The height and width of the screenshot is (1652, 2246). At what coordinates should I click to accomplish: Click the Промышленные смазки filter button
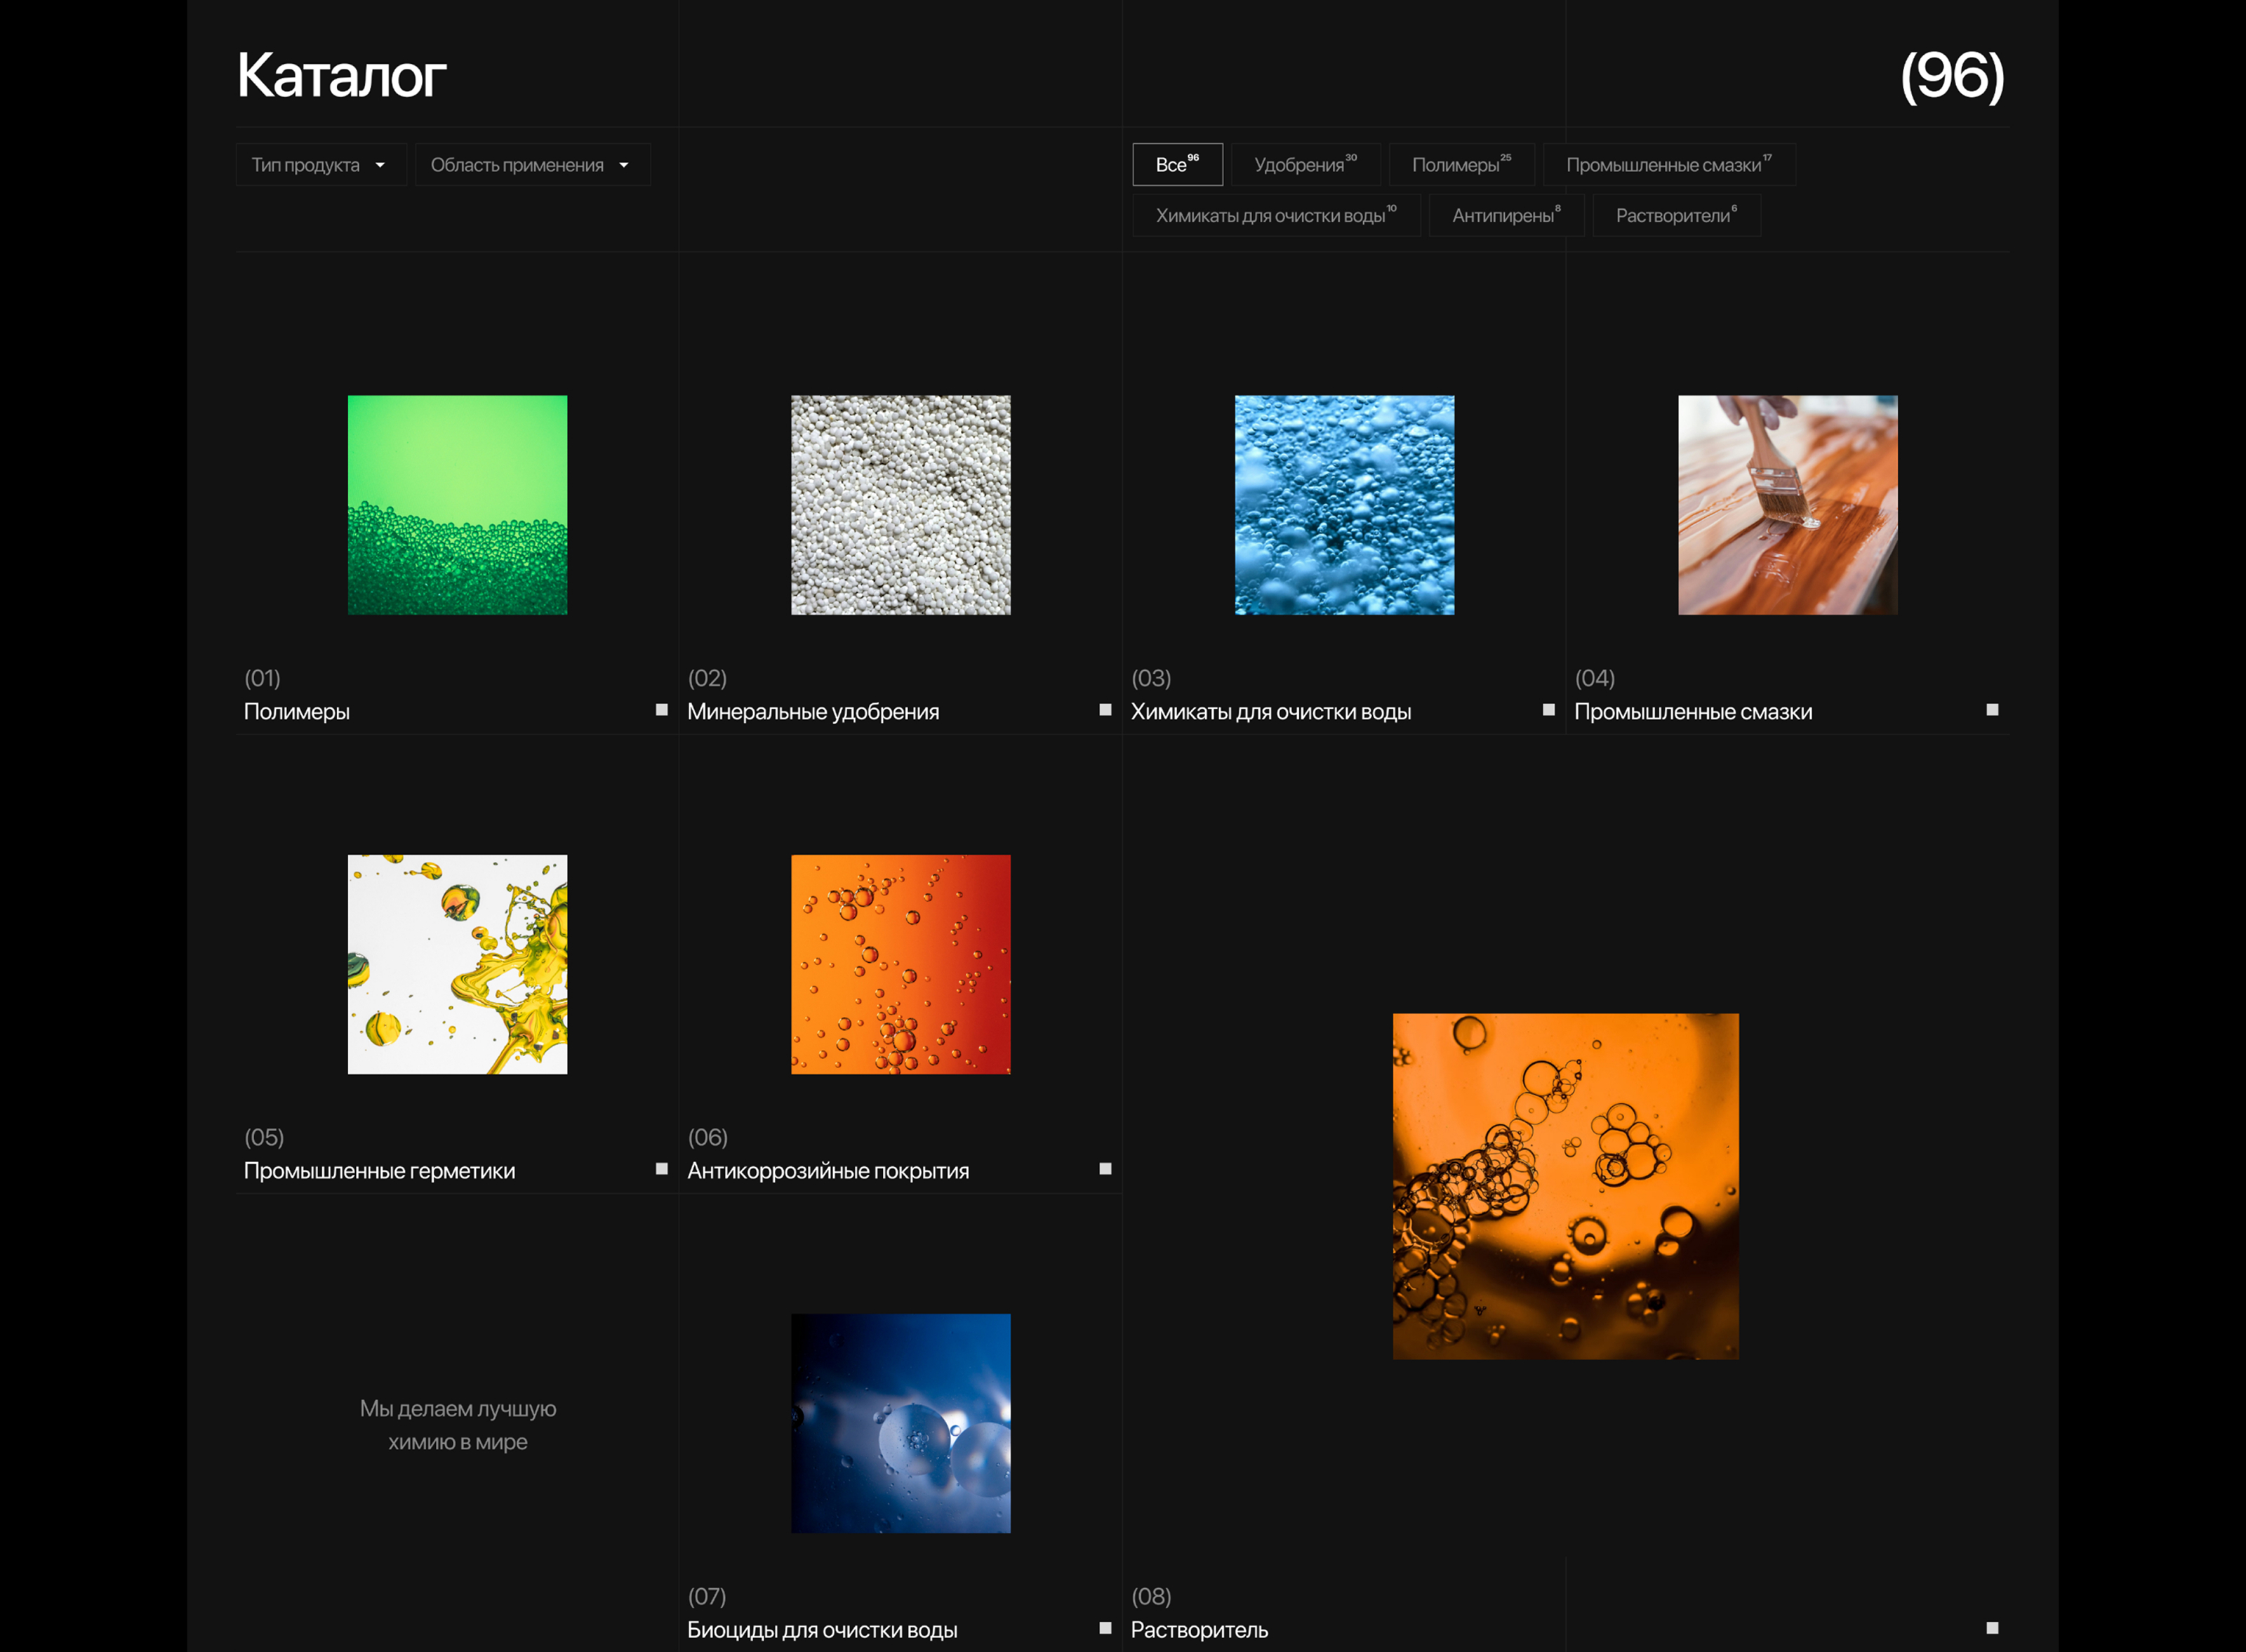[1668, 165]
